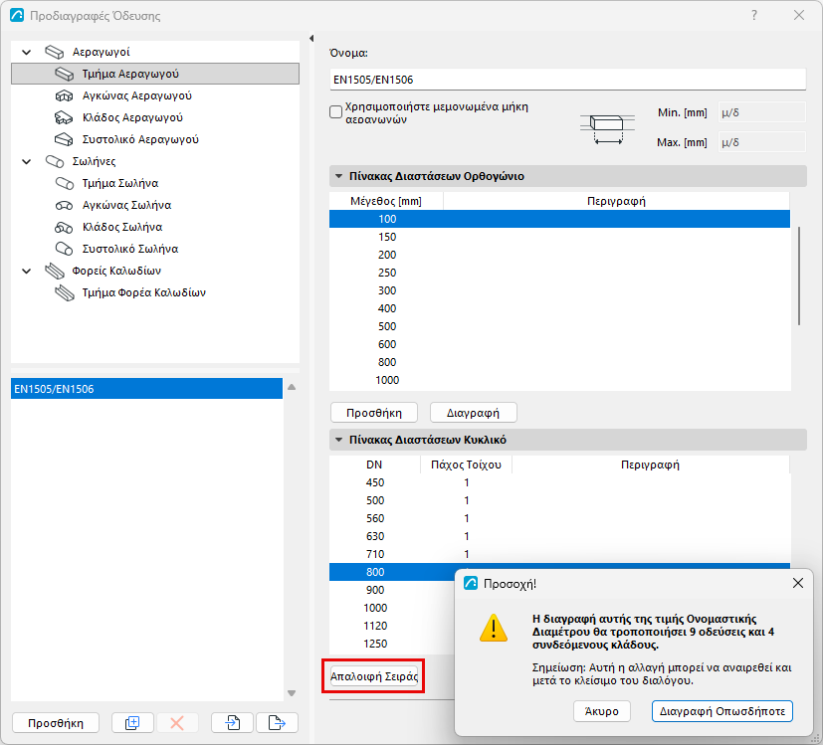Select the Αγκώνας Αεραγωγού tree item

tap(136, 95)
